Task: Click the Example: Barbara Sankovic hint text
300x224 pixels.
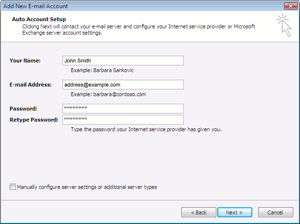Action: pyautogui.click(x=102, y=70)
